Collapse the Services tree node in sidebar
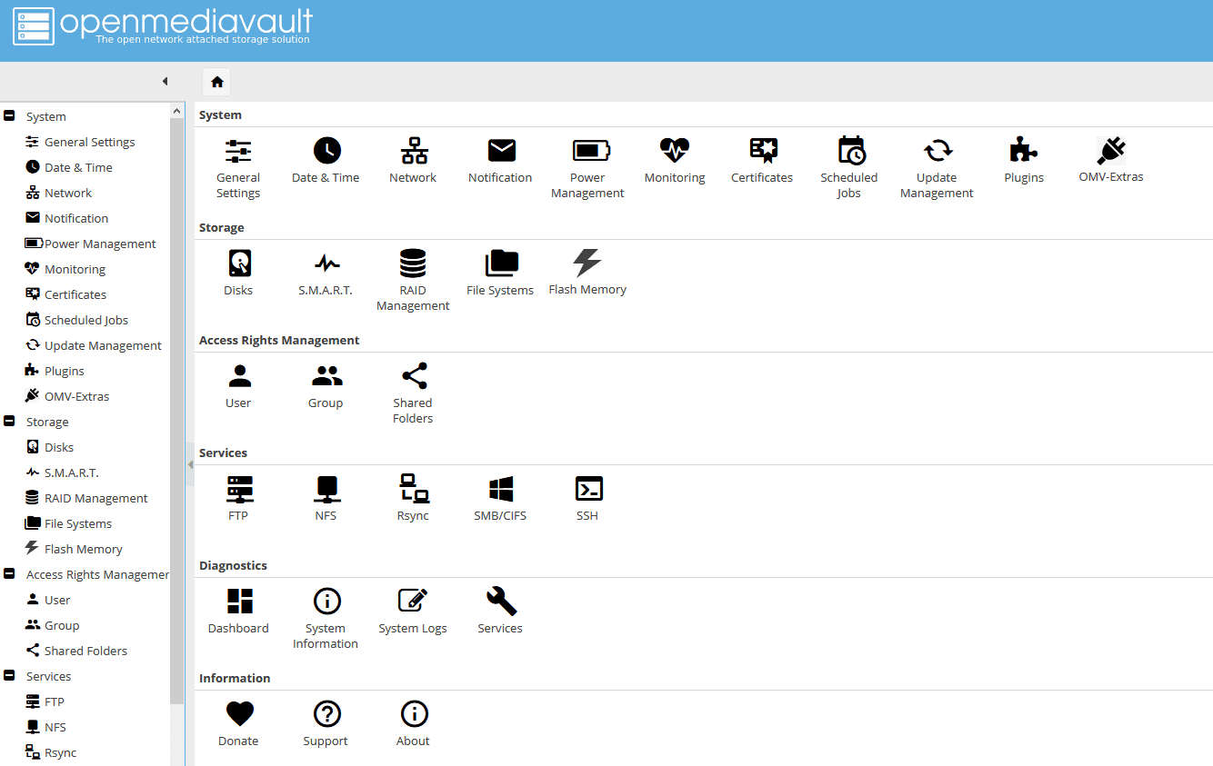Screen dimensions: 1213x766 [10, 676]
